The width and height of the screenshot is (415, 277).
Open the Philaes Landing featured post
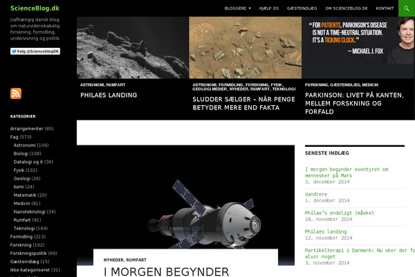(x=109, y=95)
